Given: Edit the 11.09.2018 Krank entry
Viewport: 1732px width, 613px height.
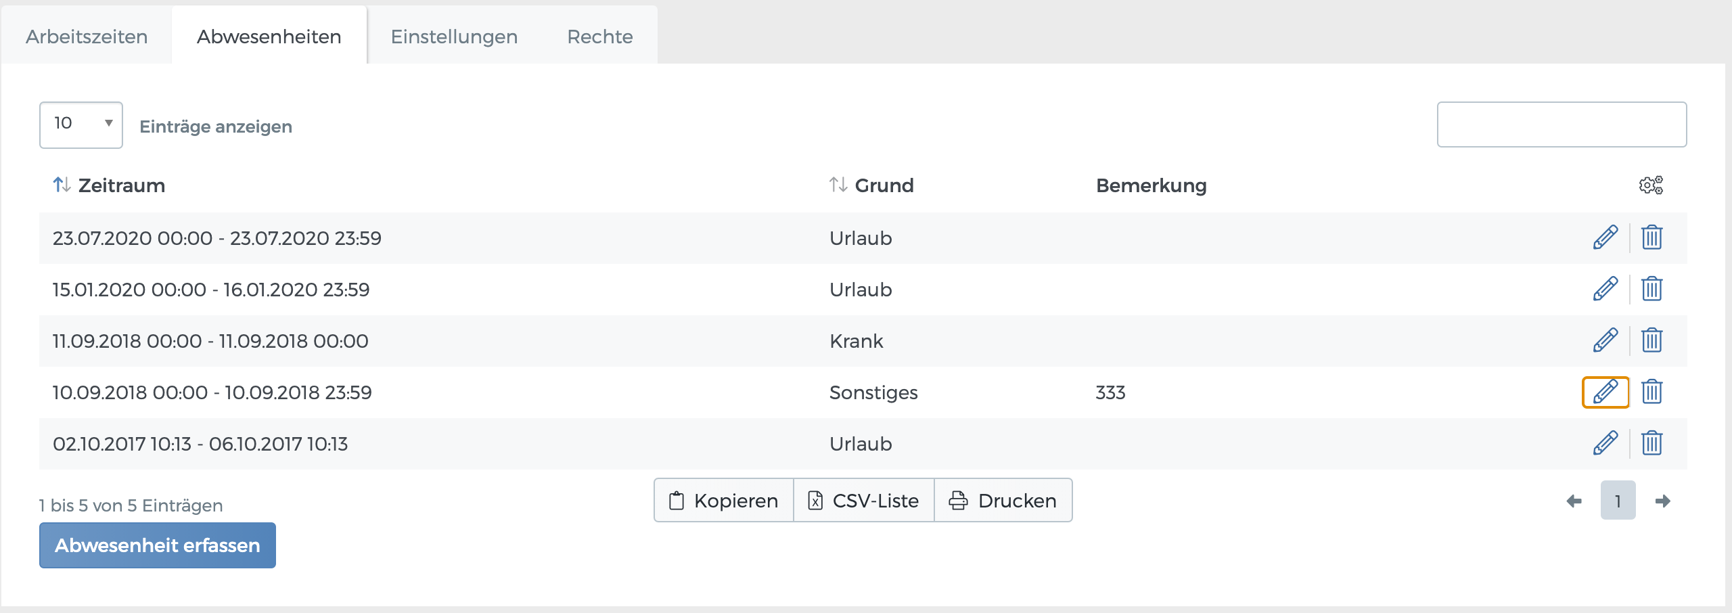Looking at the screenshot, I should pos(1605,340).
